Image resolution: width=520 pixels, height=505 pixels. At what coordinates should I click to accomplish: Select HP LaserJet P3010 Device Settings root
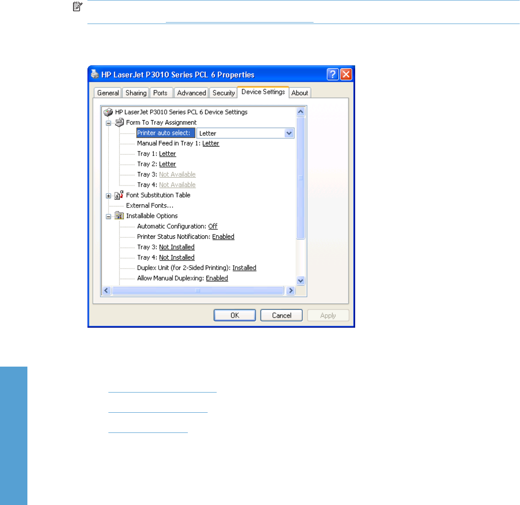tap(181, 112)
